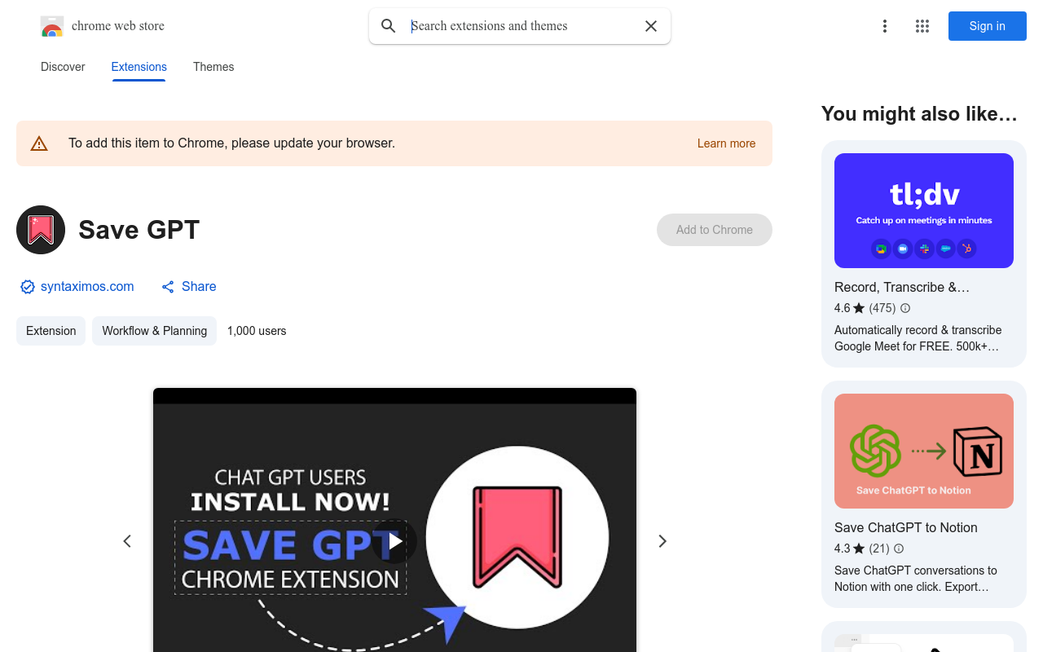The image size is (1043, 652).
Task: Click the search magnifier icon
Action: tap(389, 26)
